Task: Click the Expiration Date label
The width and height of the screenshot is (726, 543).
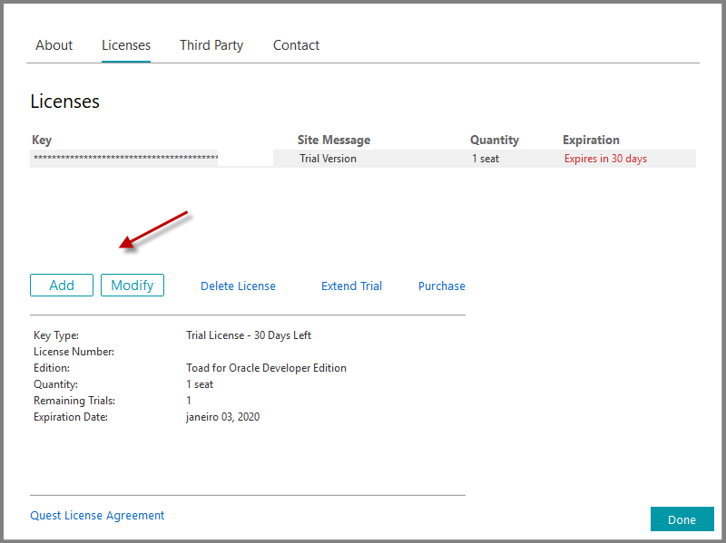Action: tap(71, 417)
